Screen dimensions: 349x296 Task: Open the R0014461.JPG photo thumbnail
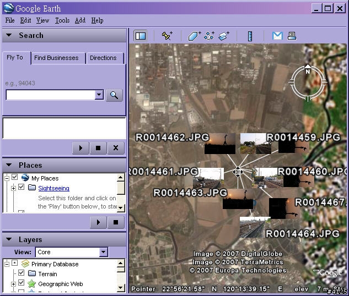pos(208,178)
